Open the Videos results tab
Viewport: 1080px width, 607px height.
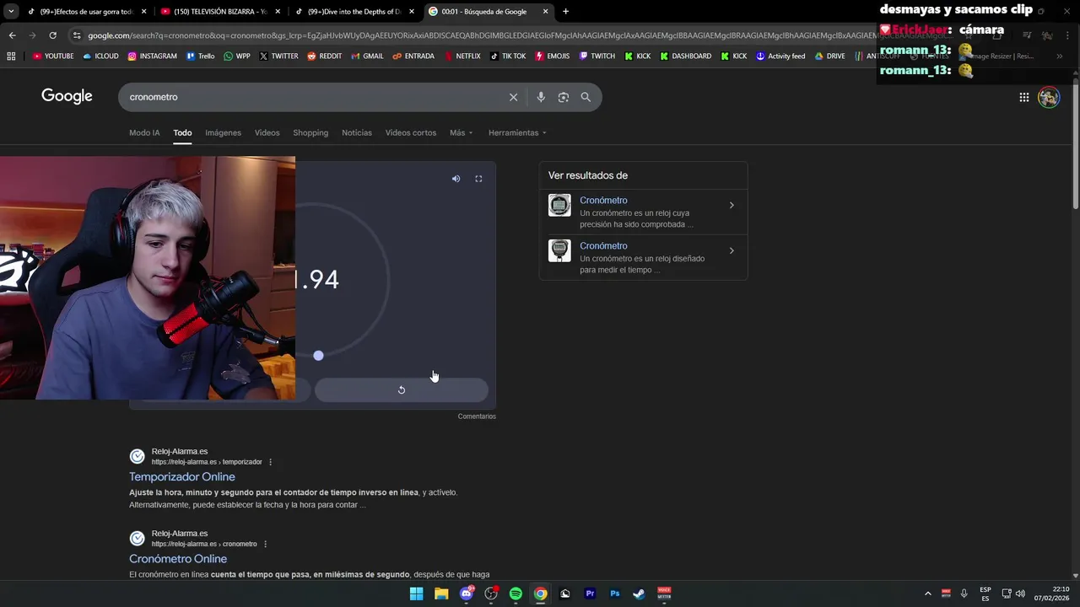(x=267, y=132)
